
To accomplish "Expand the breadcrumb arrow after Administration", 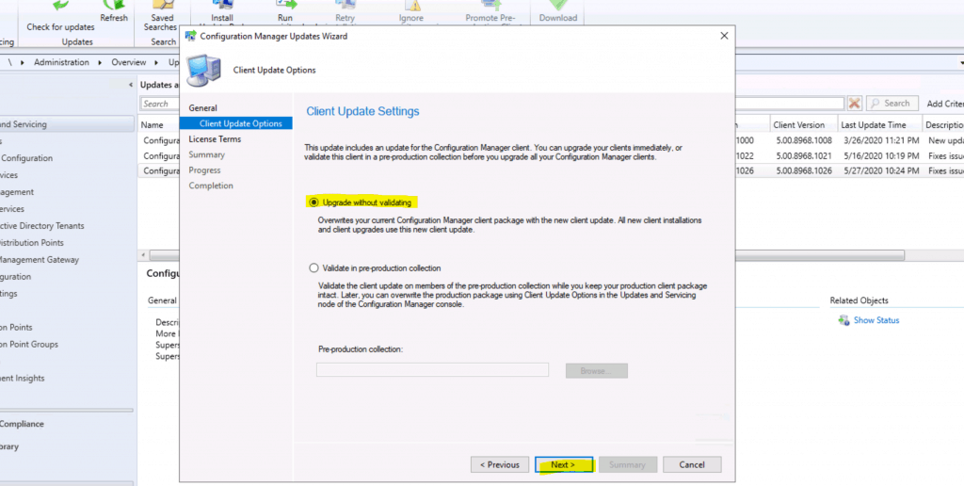I will tap(100, 62).
